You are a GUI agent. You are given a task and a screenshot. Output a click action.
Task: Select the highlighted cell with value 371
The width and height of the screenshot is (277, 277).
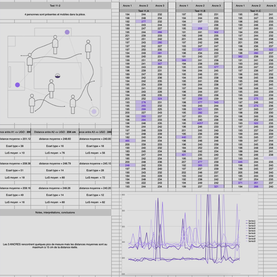click(240, 183)
